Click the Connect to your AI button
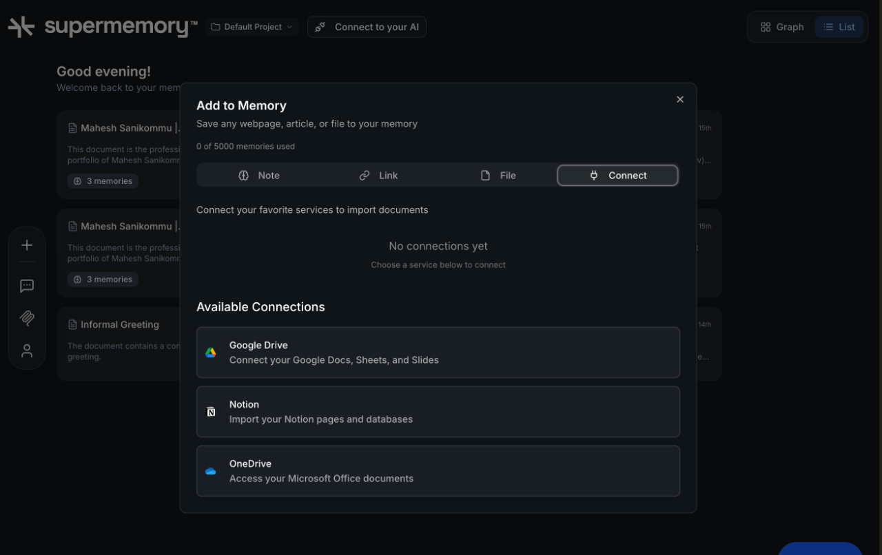 (367, 27)
